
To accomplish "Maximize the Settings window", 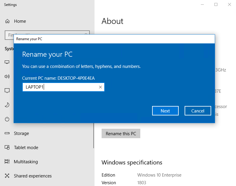I will tap(216, 4).
